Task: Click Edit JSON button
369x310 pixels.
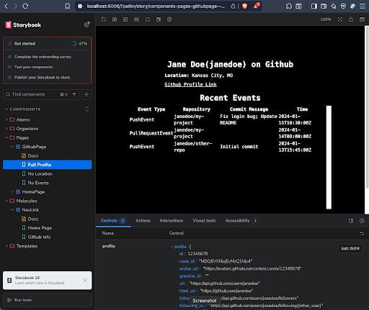Action: coord(350,248)
